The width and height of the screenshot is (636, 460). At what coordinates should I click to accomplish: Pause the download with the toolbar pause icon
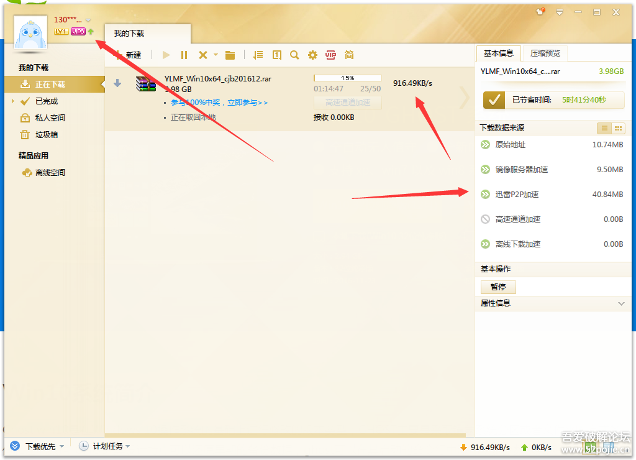(x=184, y=55)
